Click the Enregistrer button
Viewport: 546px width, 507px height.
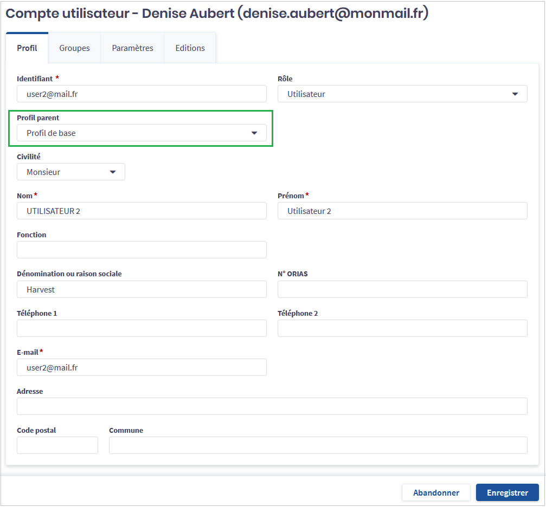(x=507, y=492)
